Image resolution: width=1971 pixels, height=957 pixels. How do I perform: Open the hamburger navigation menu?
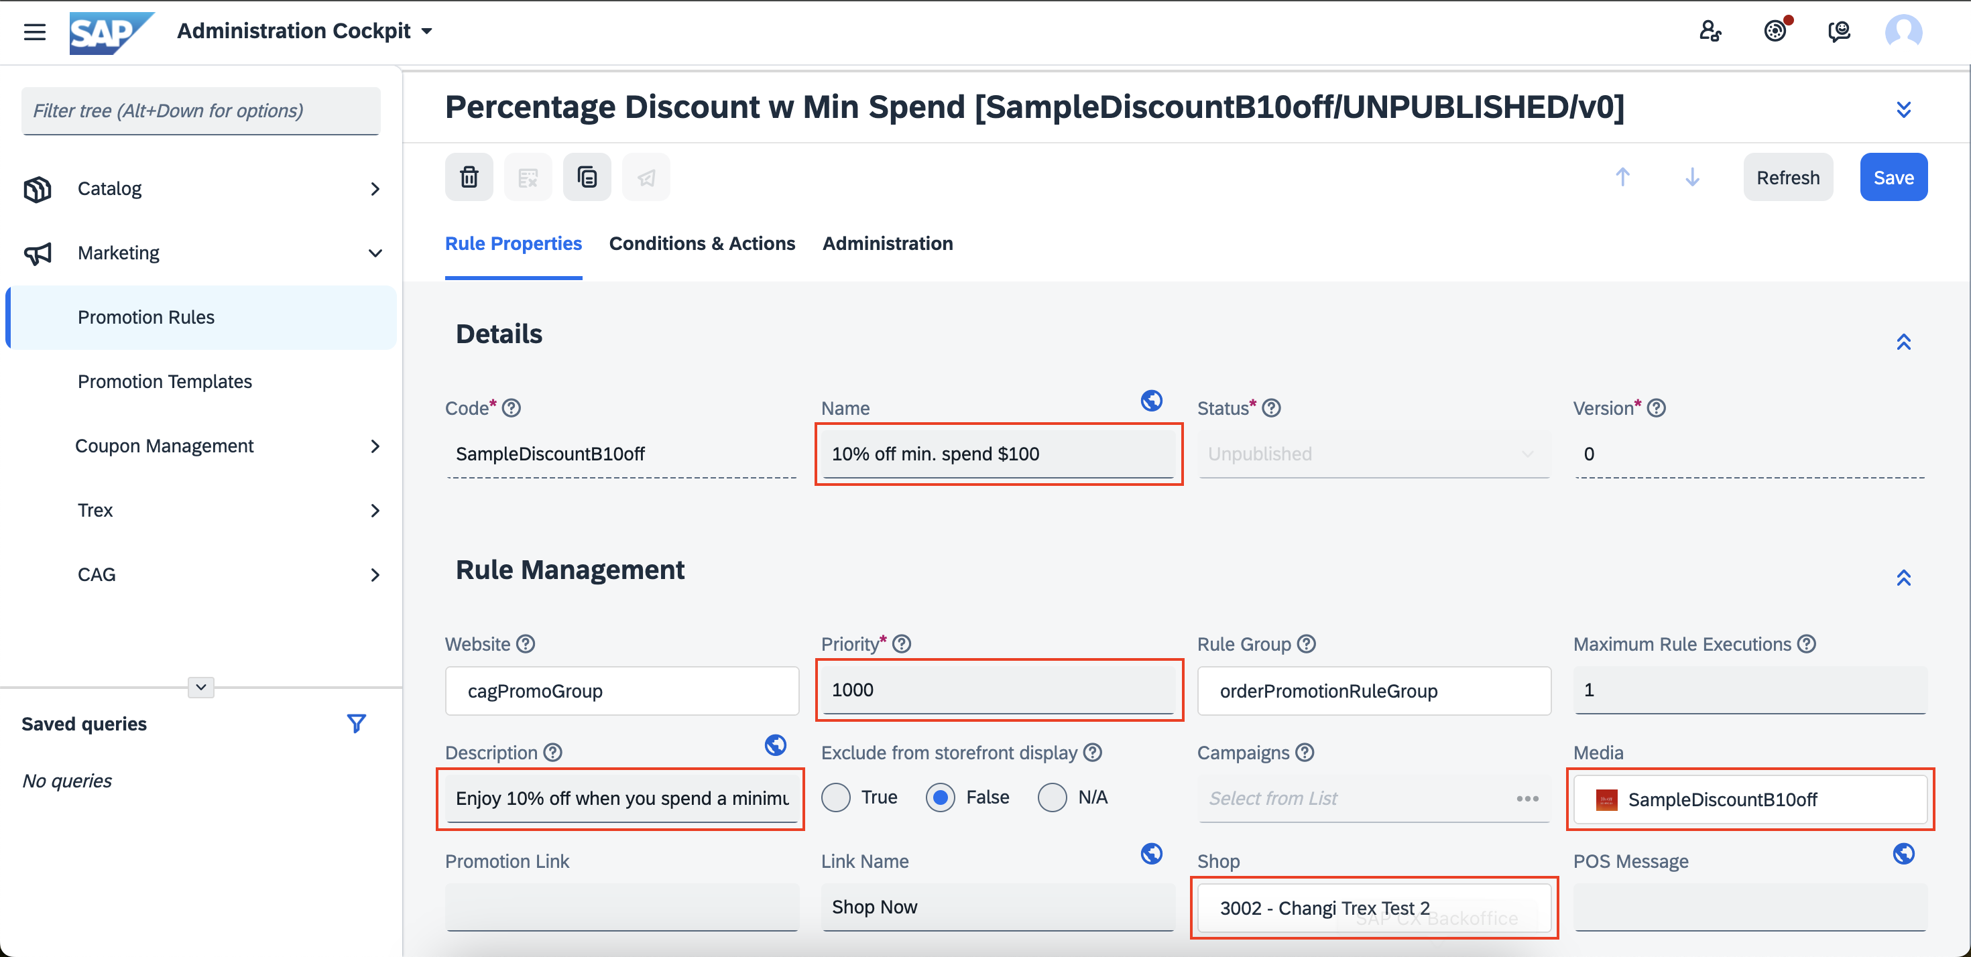34,31
